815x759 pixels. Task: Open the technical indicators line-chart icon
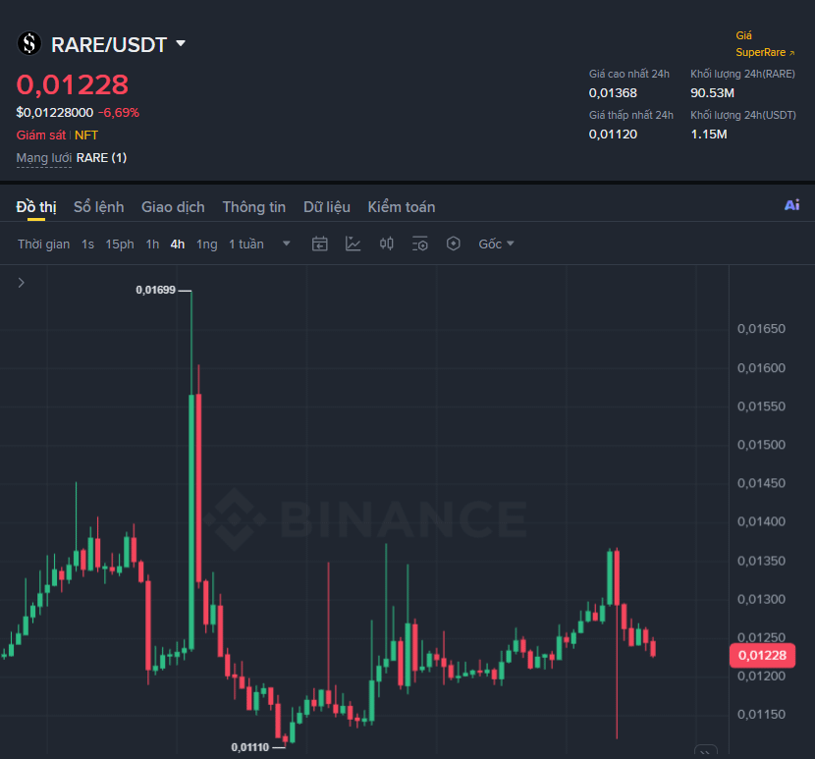point(353,244)
